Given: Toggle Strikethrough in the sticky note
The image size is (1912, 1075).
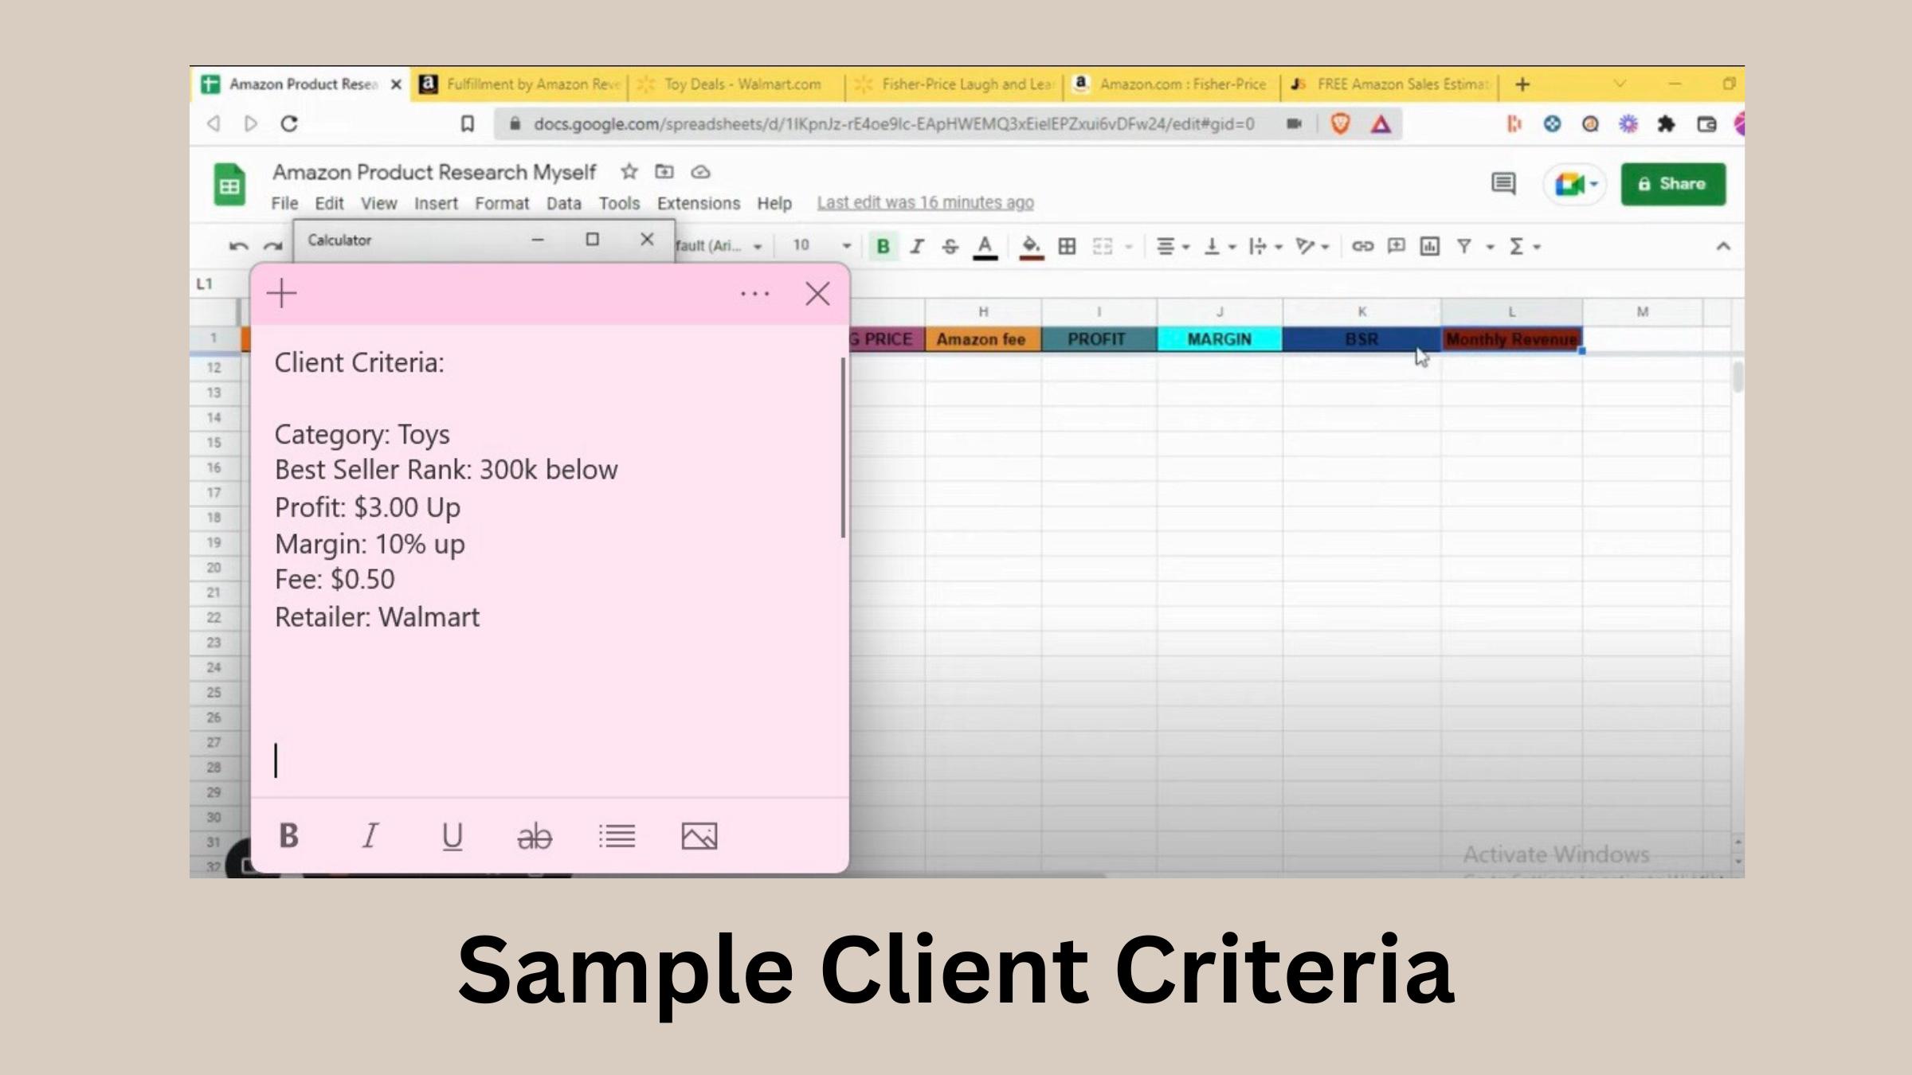Looking at the screenshot, I should 535,836.
